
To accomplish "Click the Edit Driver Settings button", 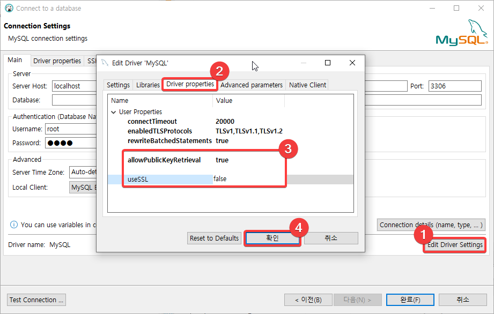I will coord(455,244).
